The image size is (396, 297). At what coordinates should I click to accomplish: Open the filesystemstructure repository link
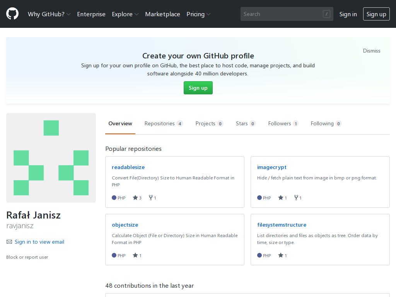282,225
